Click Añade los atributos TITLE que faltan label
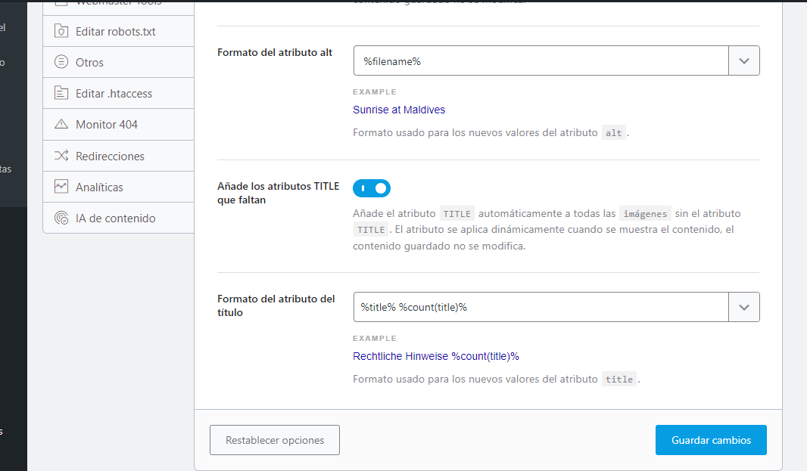 pyautogui.click(x=278, y=193)
